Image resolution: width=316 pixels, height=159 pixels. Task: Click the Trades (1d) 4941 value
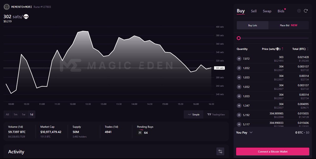click(x=108, y=132)
